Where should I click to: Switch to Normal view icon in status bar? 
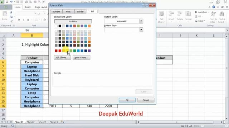click(182, 126)
